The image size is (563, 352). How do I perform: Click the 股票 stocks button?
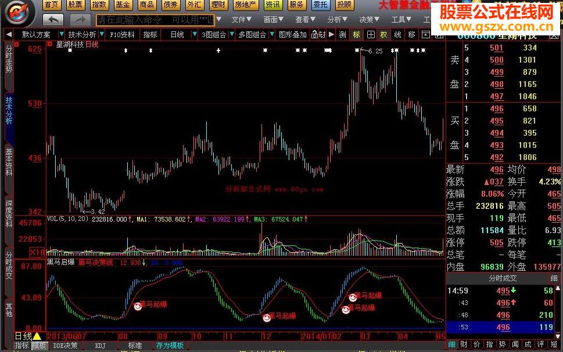(x=75, y=5)
